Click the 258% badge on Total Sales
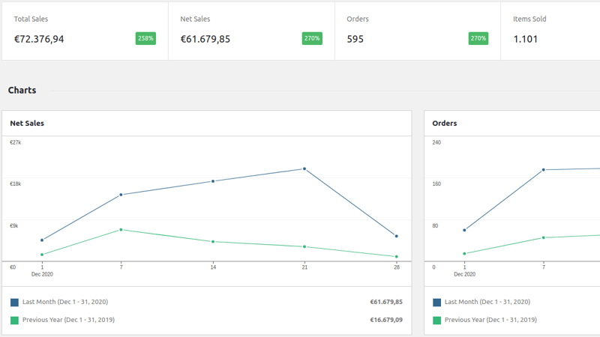Viewport: 600px width, 337px height. point(145,39)
